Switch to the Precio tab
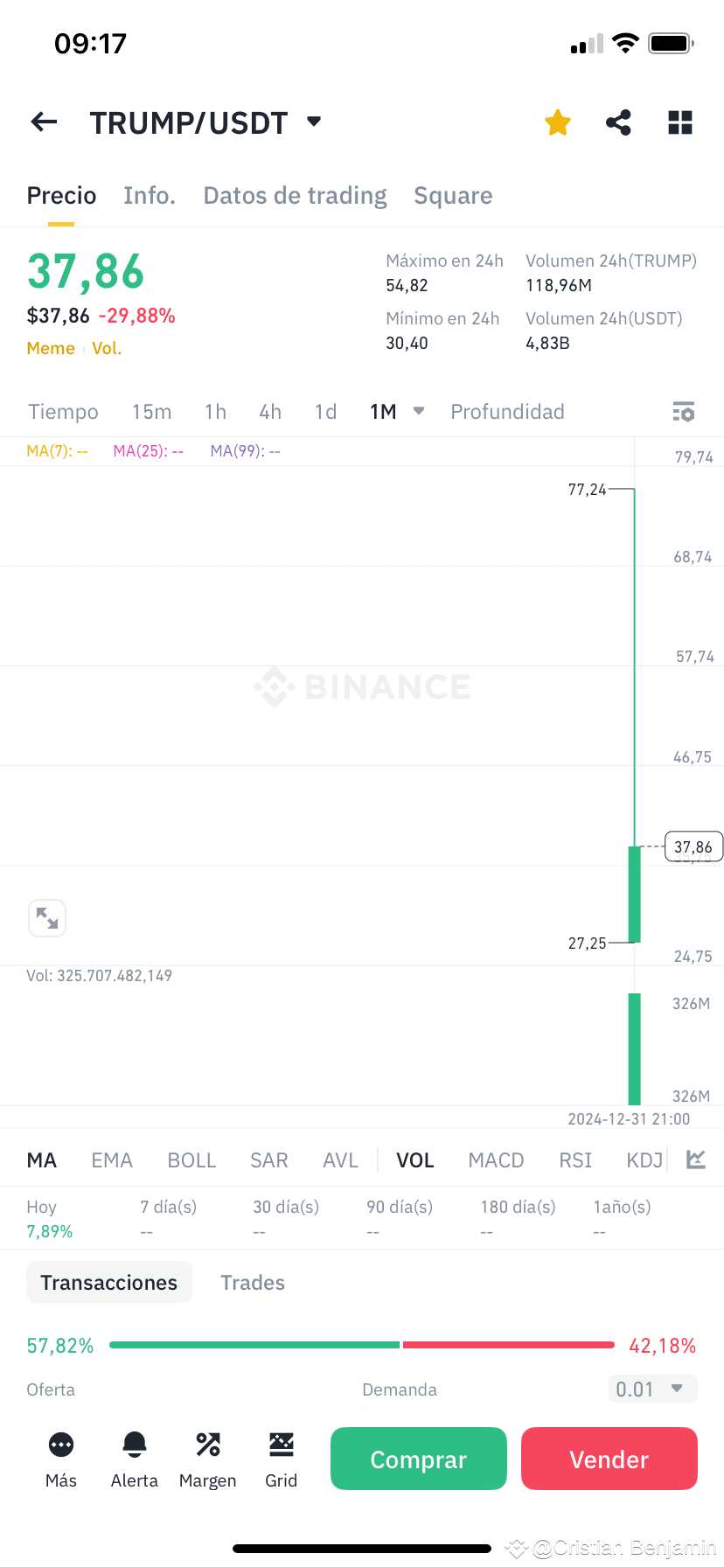This screenshot has height=1567, width=724. pos(61,196)
